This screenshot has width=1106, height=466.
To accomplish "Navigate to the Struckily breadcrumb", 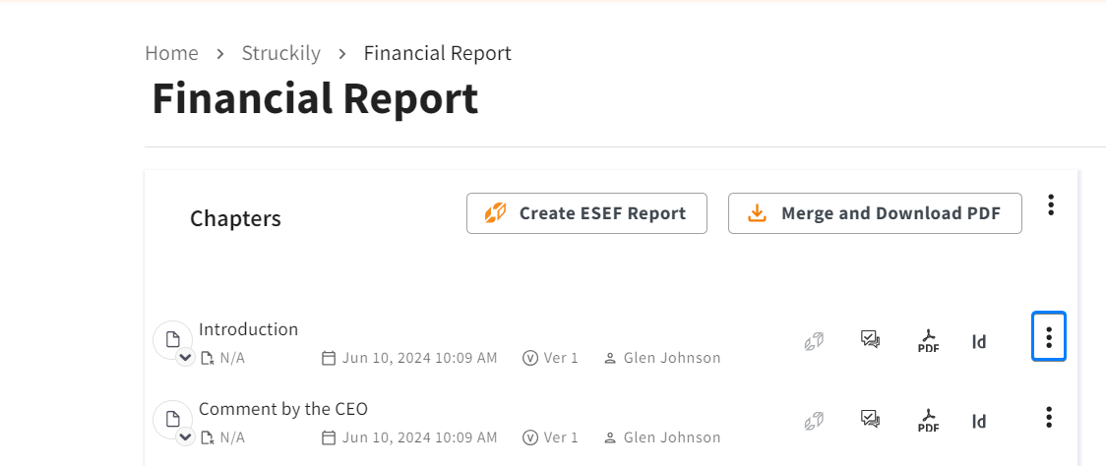I will coord(281,53).
